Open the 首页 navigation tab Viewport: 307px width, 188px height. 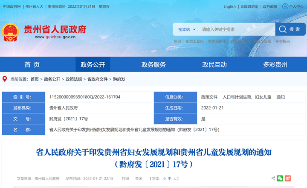32,64
